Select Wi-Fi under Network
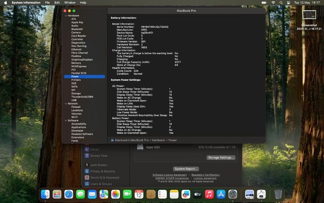 click(x=75, y=117)
